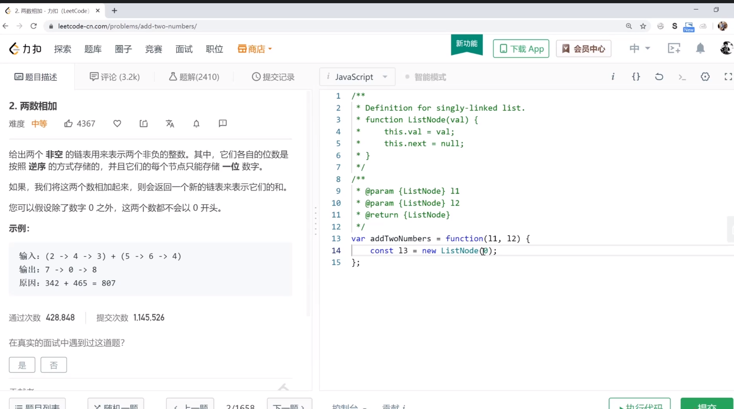Screen dimensions: 734x409
Task: Like the problem with the thumbs-up icon
Action: (x=69, y=123)
